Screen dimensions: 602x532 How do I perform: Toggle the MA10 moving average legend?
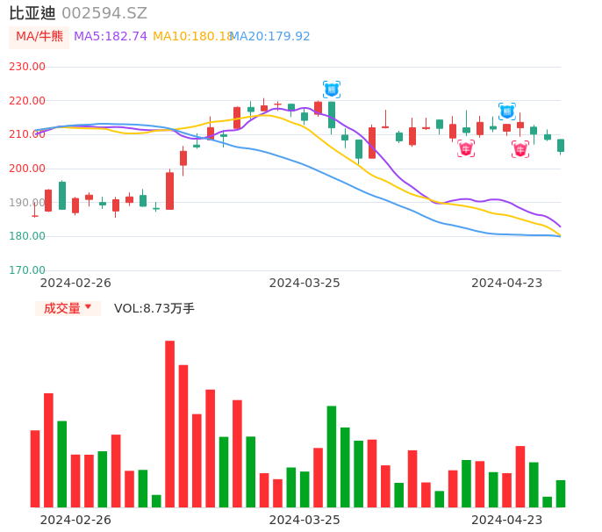[x=192, y=37]
